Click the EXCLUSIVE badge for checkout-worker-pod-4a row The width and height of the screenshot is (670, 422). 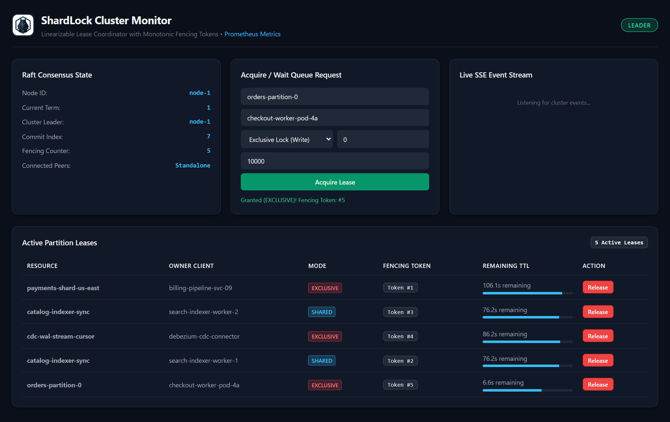point(325,385)
